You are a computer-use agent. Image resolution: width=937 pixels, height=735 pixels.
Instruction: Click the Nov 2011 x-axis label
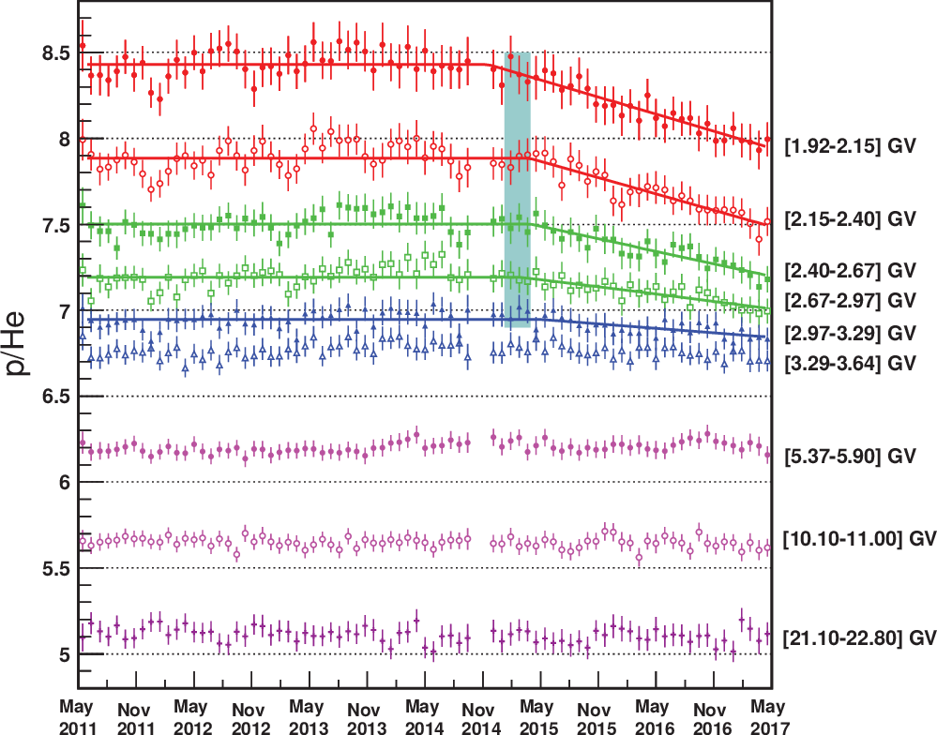tap(135, 718)
